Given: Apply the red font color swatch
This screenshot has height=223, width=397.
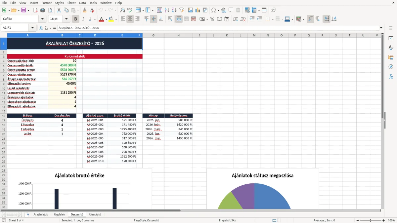Looking at the screenshot, I should pyautogui.click(x=101, y=19).
